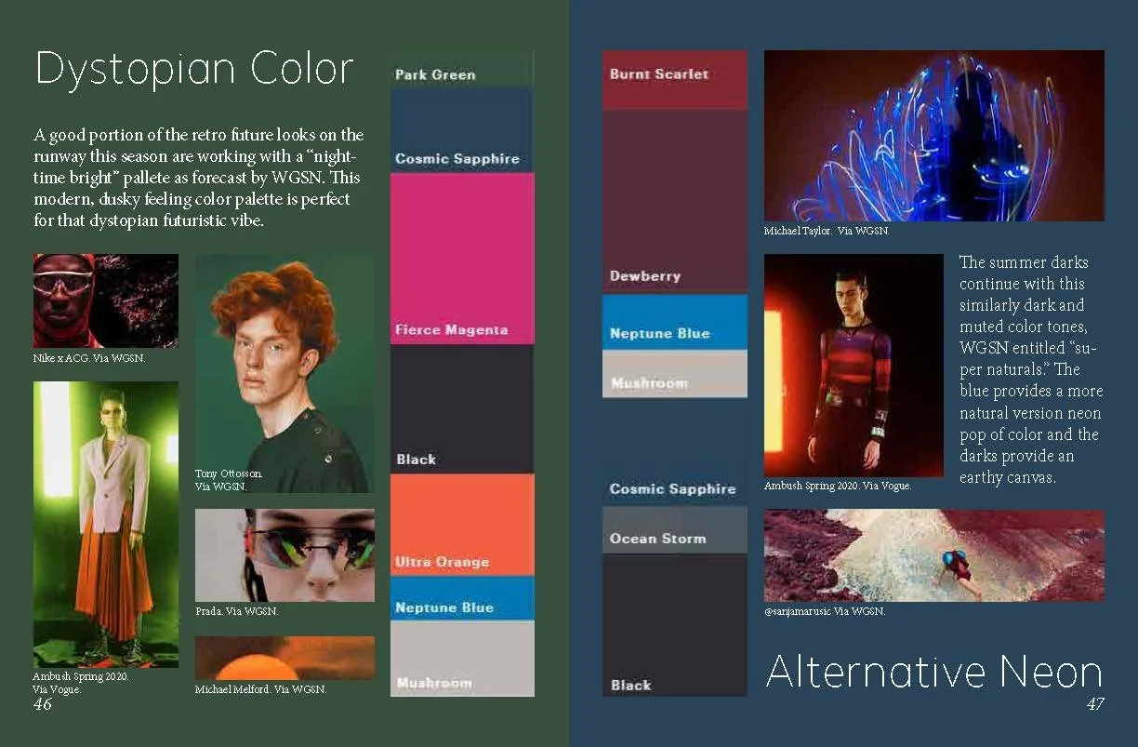Select the Ambush striped sweater photo

pyautogui.click(x=853, y=366)
